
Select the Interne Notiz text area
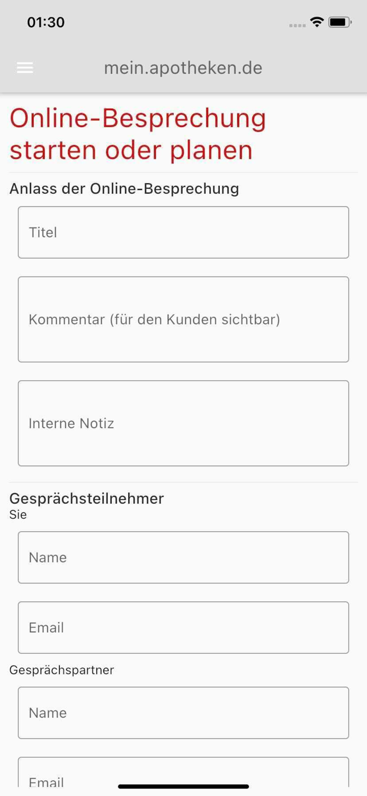pyautogui.click(x=183, y=423)
